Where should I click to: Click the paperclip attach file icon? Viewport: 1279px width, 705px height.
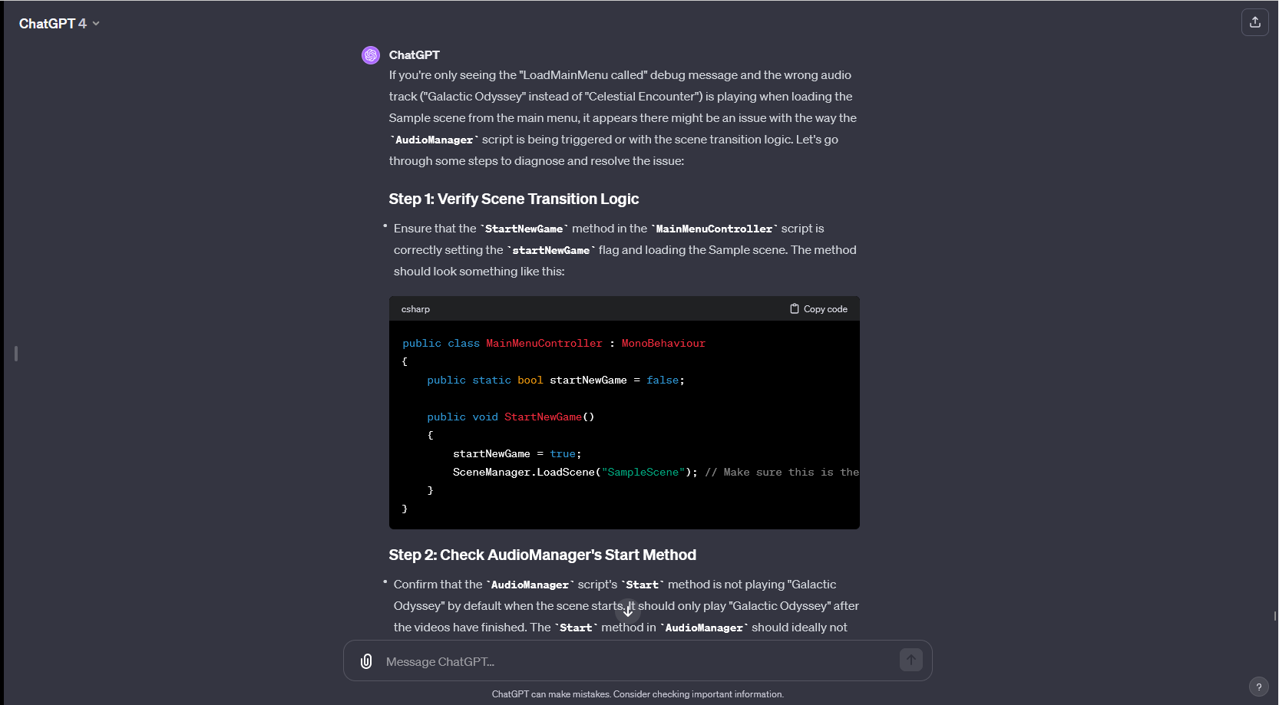[x=366, y=661]
